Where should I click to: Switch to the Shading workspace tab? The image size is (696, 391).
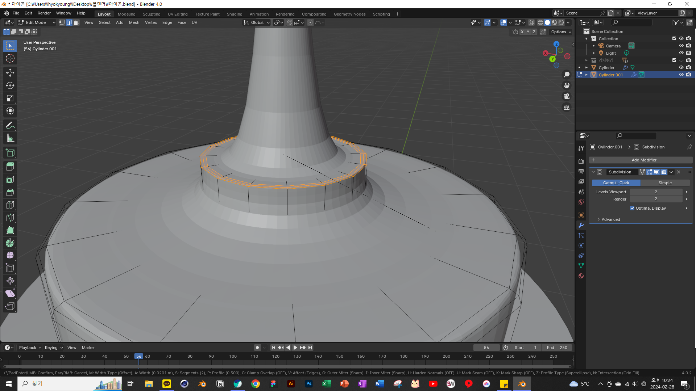tap(235, 14)
